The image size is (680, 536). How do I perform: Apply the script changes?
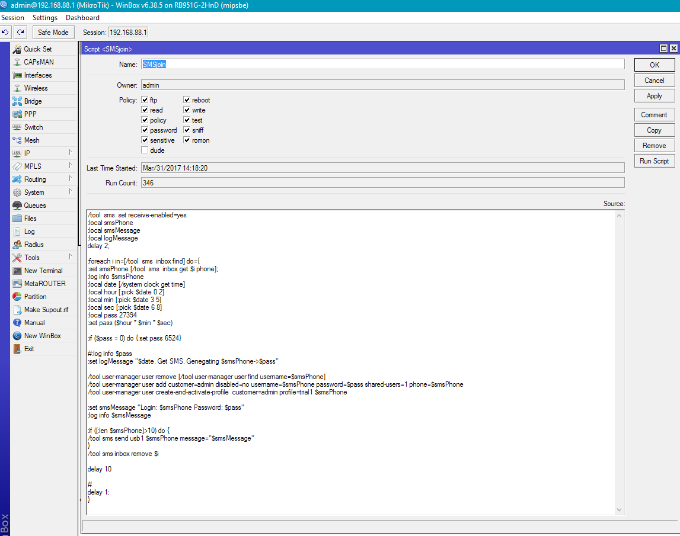tap(655, 95)
